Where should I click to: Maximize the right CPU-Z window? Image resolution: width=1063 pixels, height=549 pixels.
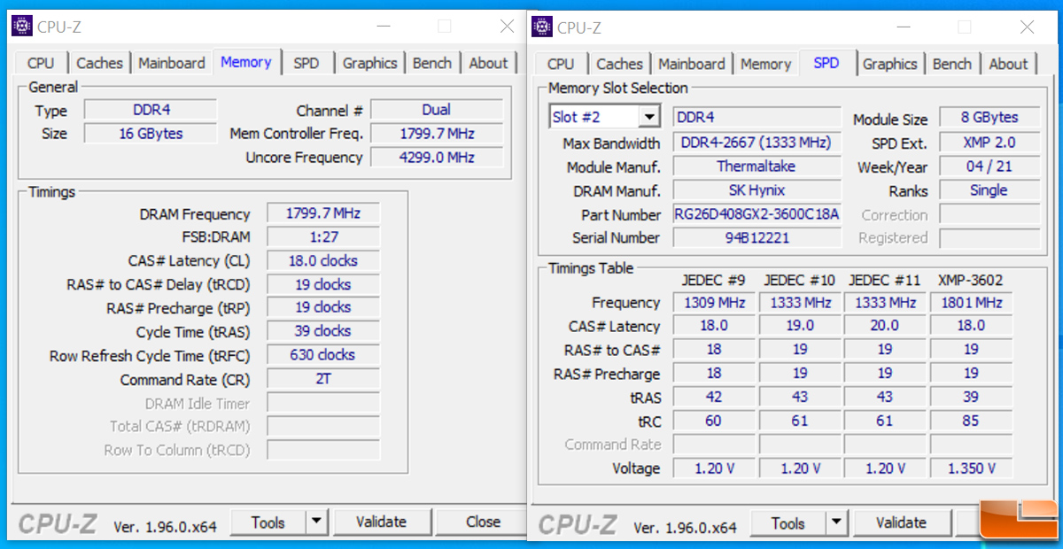pyautogui.click(x=964, y=27)
